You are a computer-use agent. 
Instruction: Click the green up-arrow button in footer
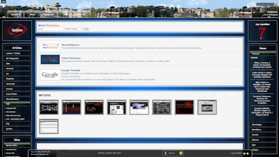pos(181,153)
